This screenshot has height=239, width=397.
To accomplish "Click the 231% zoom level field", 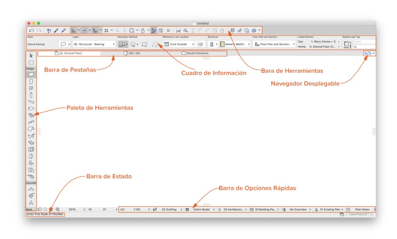I will (x=72, y=210).
